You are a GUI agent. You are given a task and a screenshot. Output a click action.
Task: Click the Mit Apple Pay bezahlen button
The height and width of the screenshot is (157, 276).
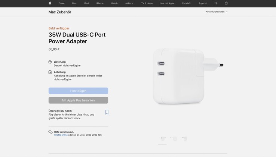pyautogui.click(x=78, y=100)
